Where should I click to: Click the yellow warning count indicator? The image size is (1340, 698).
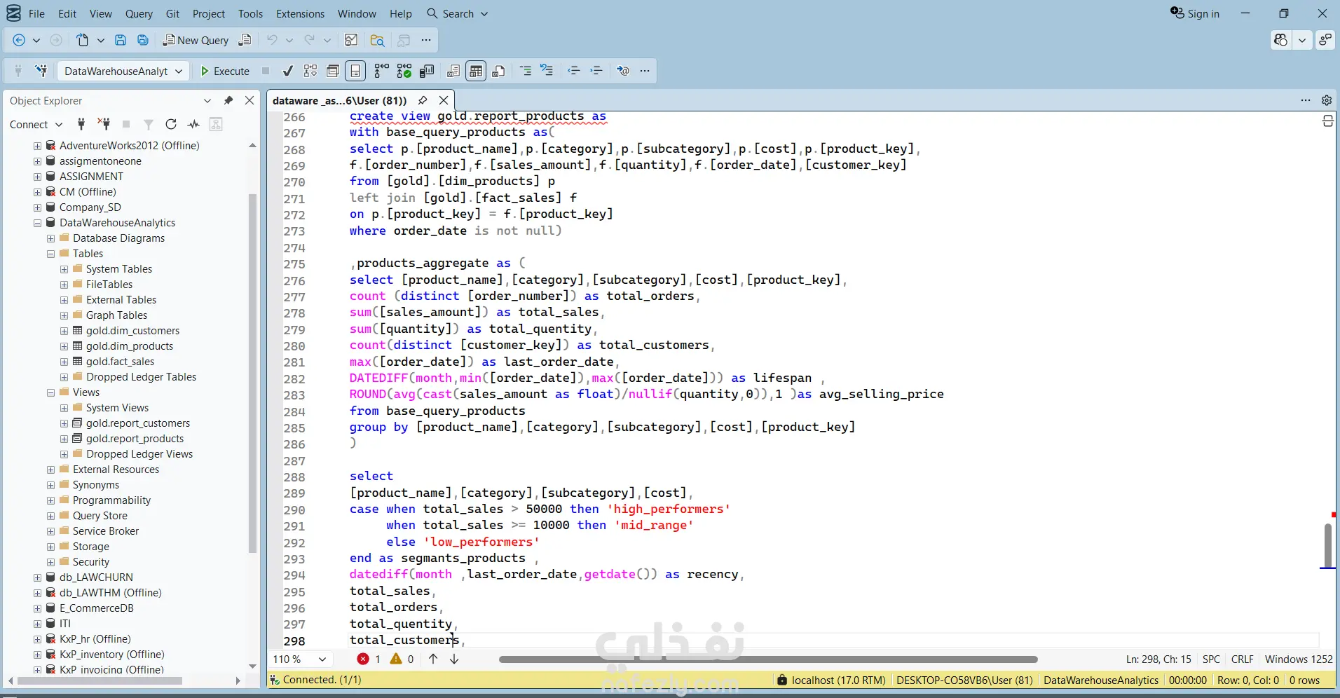pyautogui.click(x=402, y=659)
